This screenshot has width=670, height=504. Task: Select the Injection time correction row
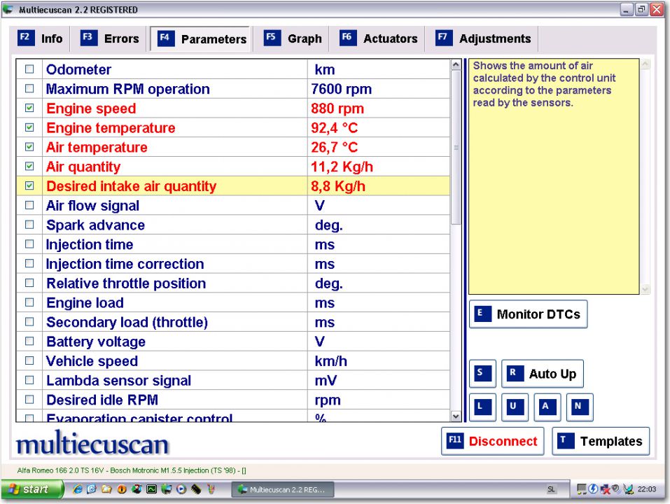pos(233,263)
